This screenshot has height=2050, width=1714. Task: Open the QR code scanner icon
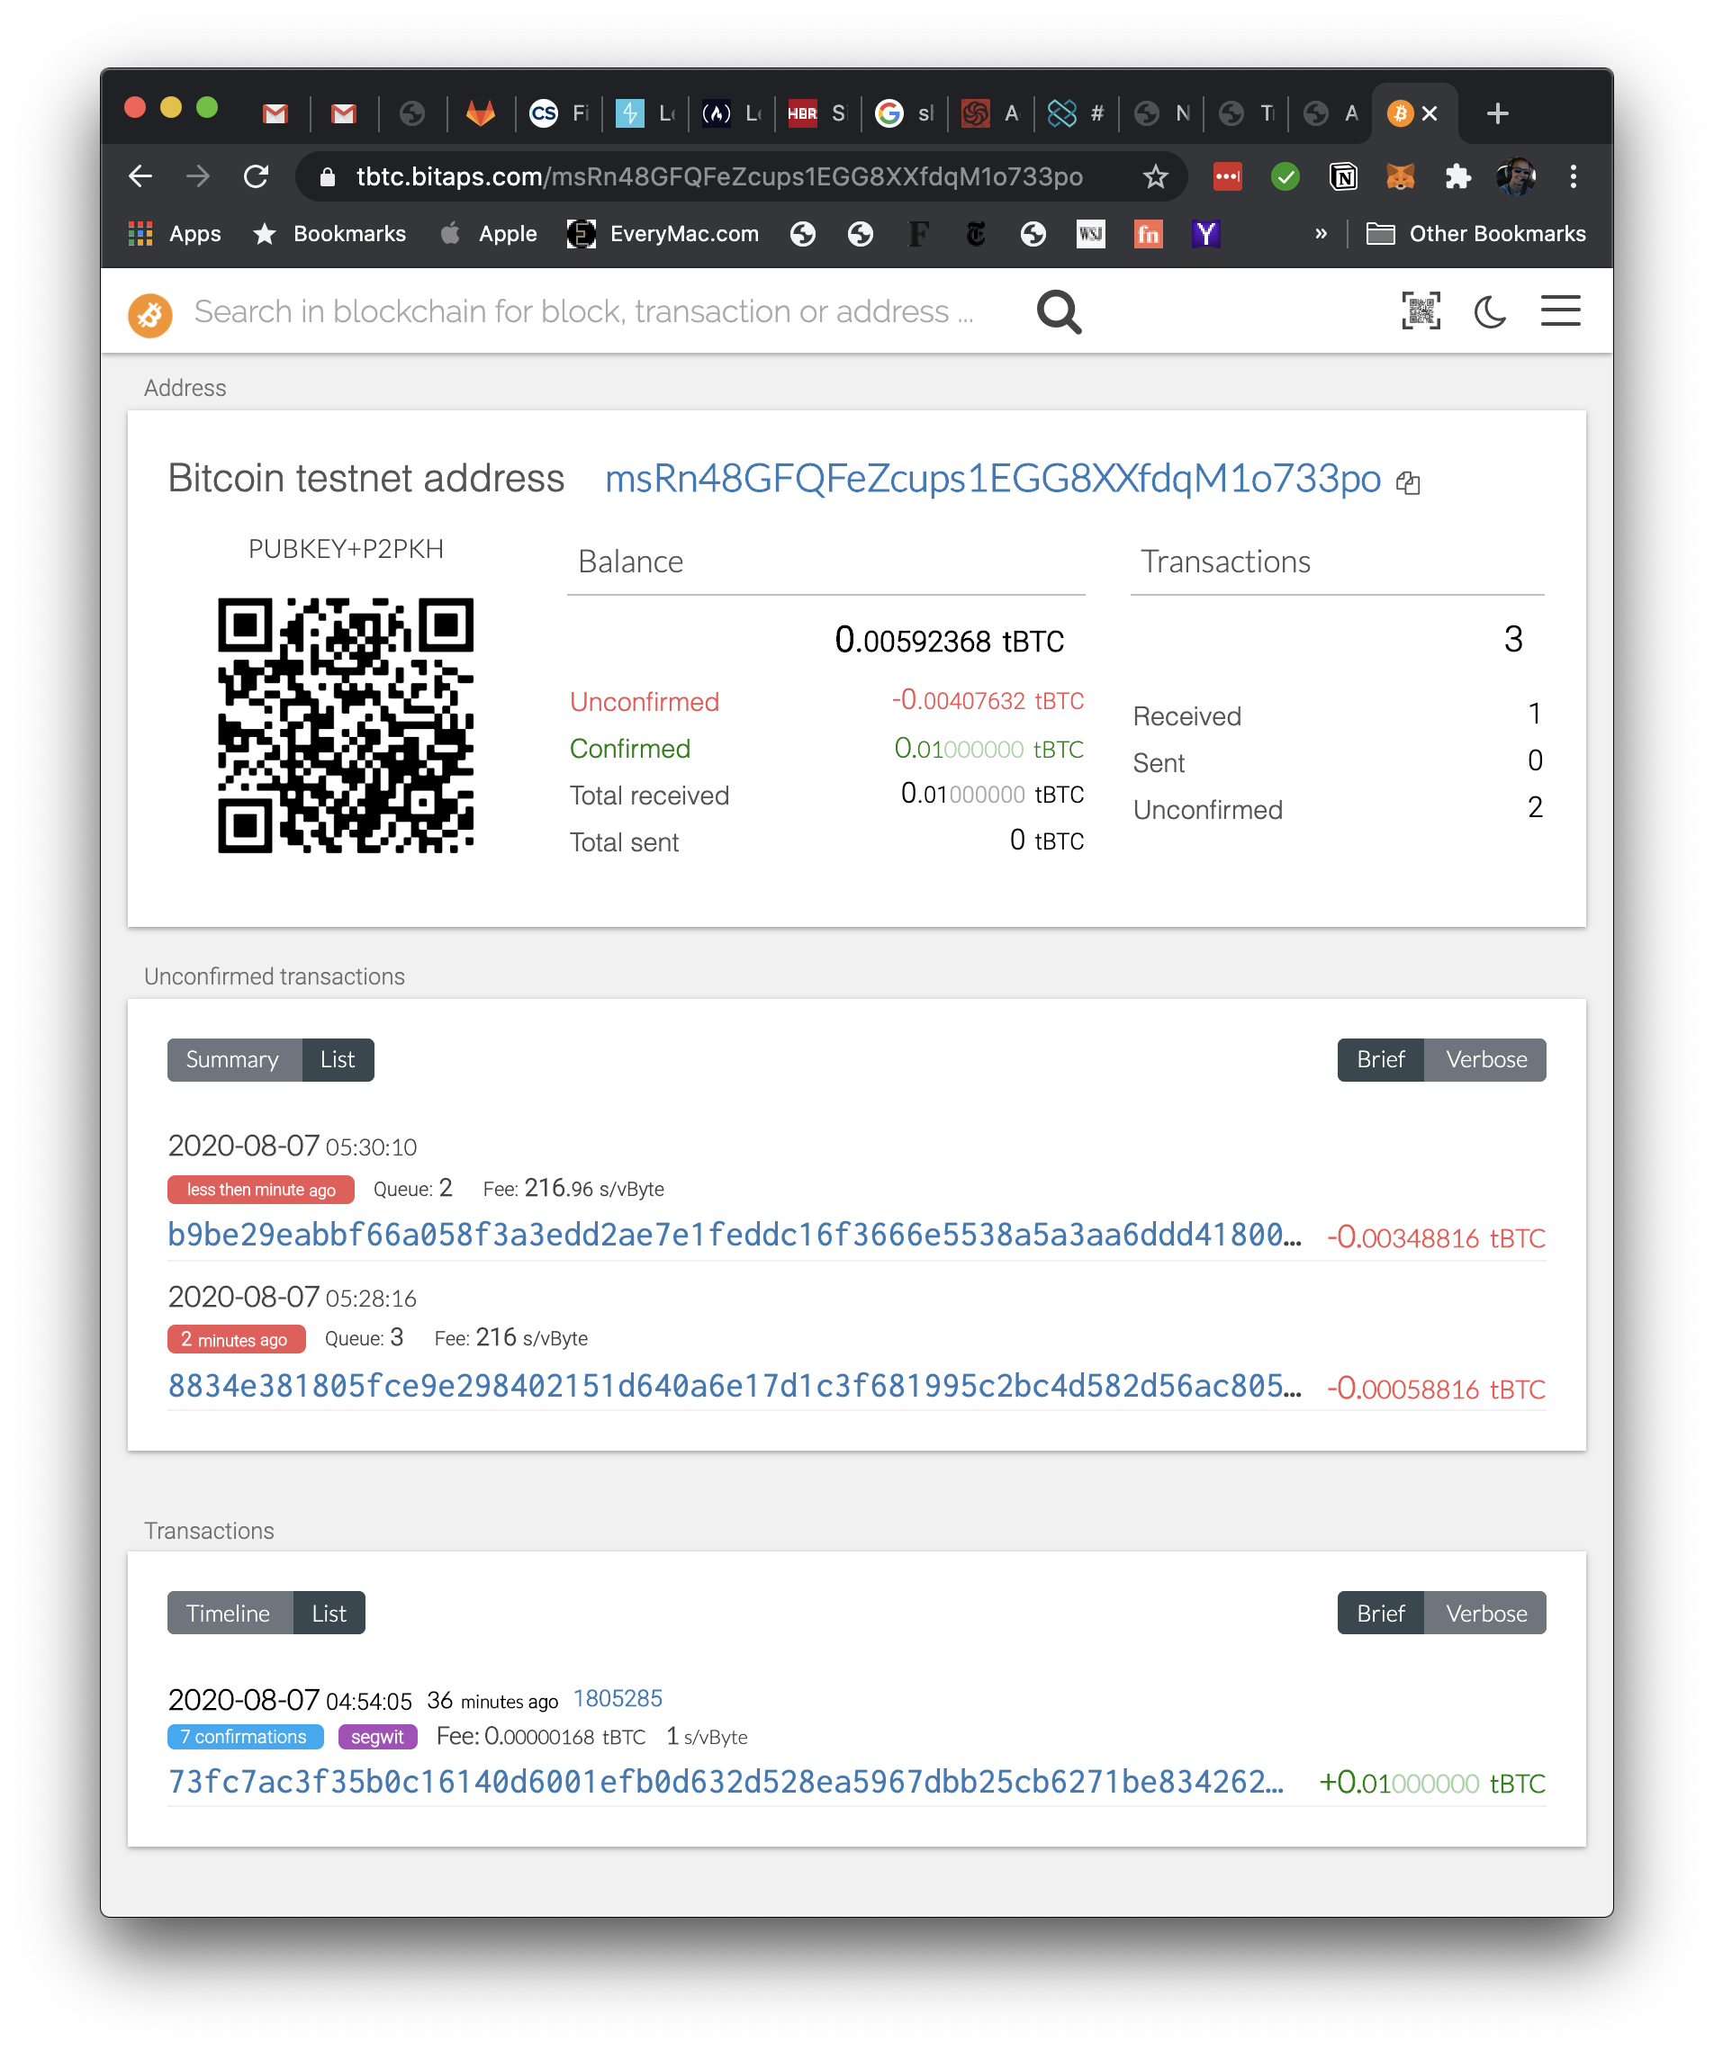pyautogui.click(x=1420, y=311)
